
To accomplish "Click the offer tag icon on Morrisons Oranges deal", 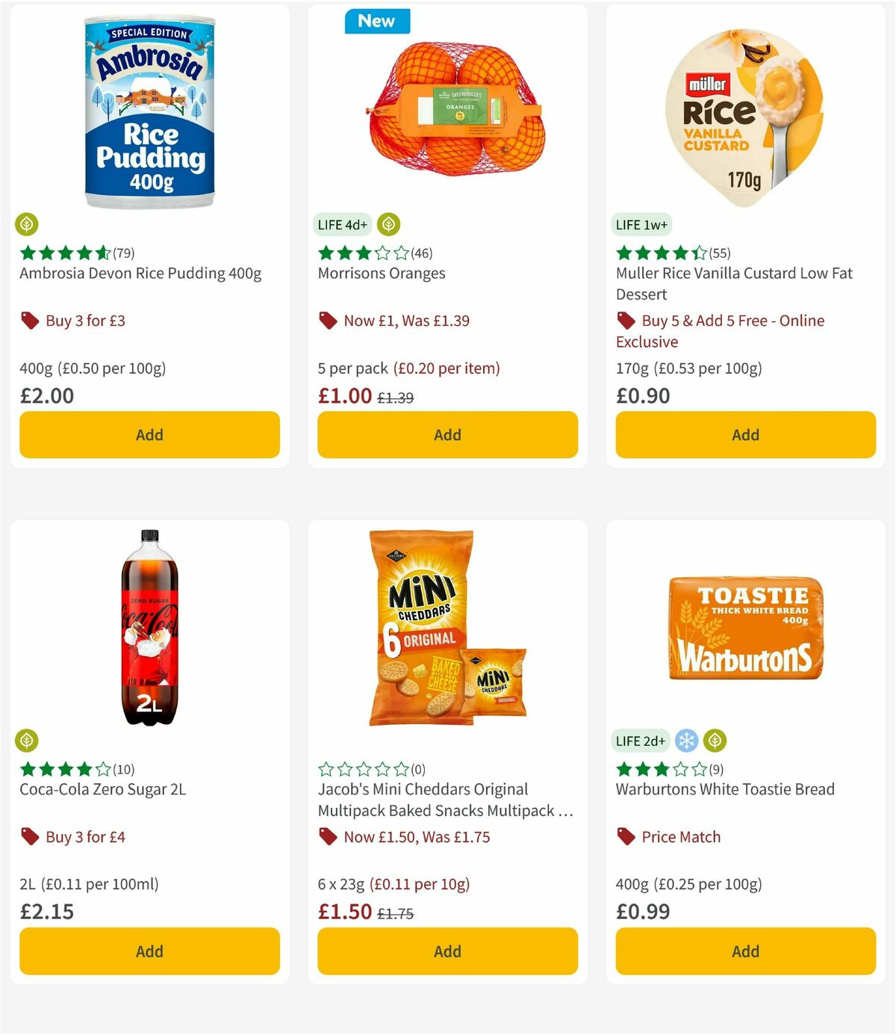I will (327, 320).
